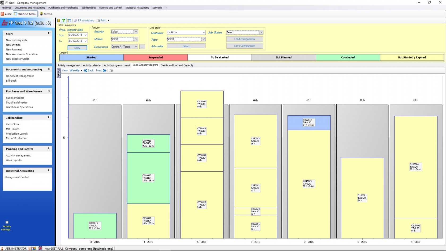Click the red Suspended legend swatch
This screenshot has height=251, width=446.
point(156,57)
